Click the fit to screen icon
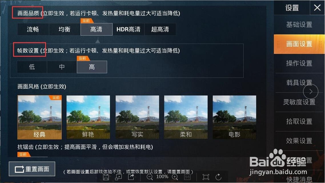 tap(206, 177)
